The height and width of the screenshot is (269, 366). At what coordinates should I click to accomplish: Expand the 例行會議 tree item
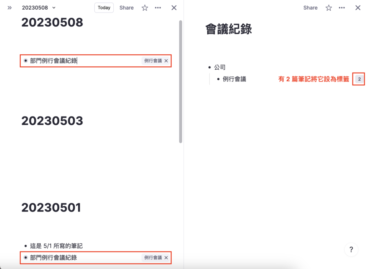218,79
